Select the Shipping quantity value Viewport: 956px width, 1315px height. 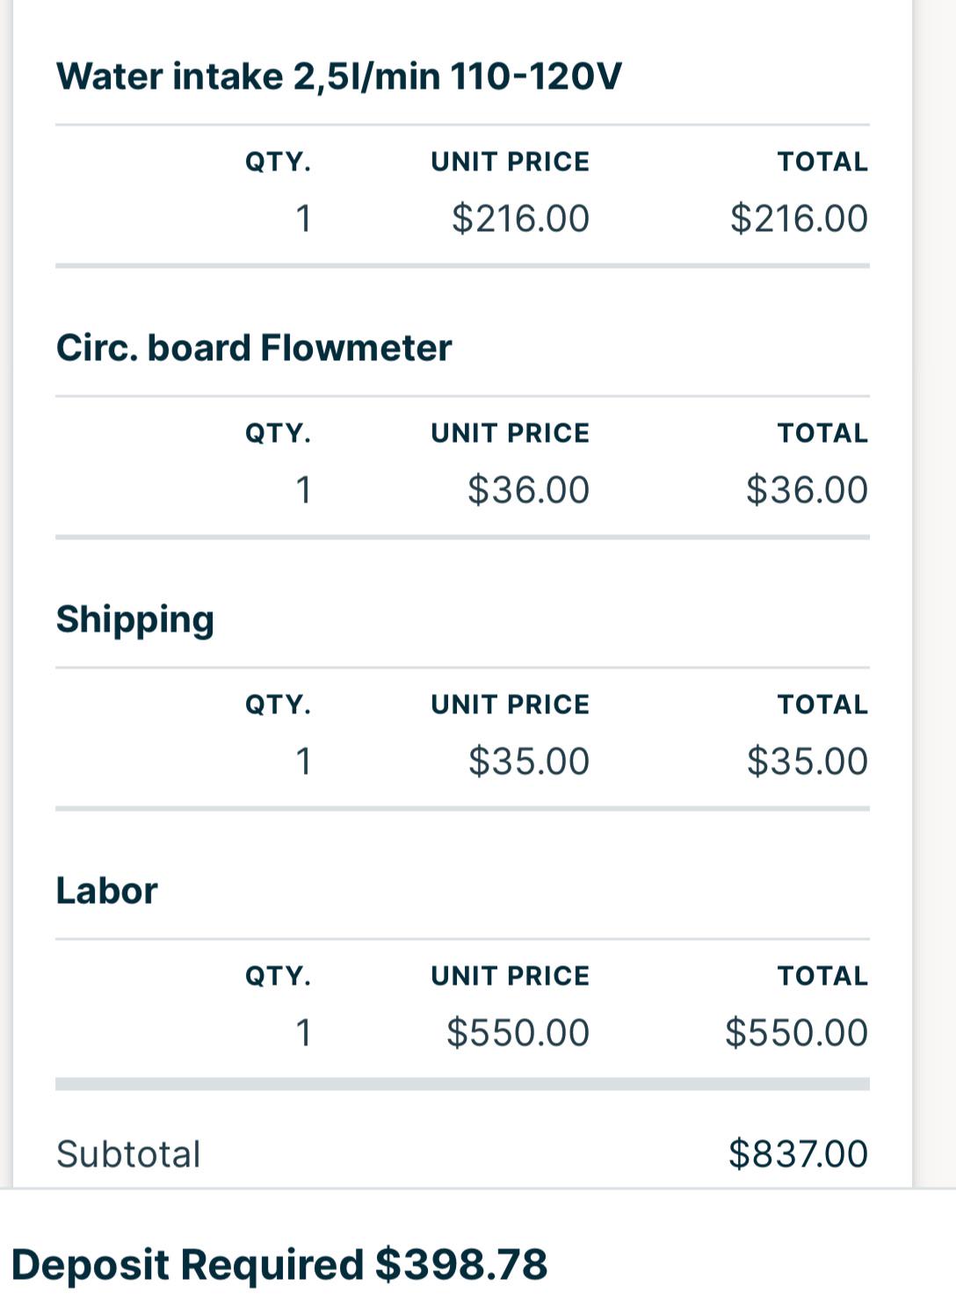[x=303, y=762]
